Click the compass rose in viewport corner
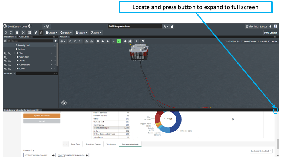 click(64, 103)
